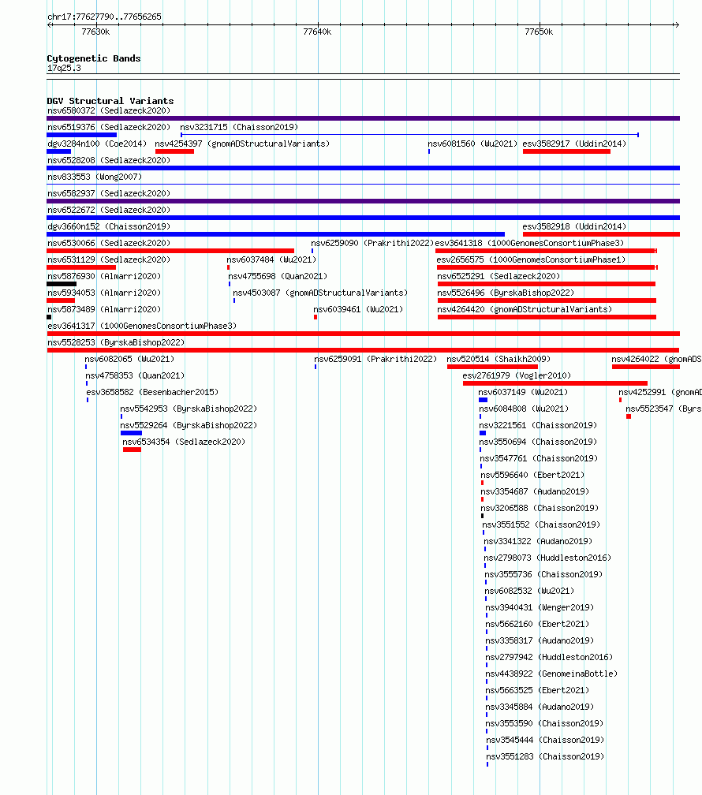The image size is (702, 795).
Task: Open nsv5529264 (ByrskaBishop2022) variant
Action: coord(189,425)
